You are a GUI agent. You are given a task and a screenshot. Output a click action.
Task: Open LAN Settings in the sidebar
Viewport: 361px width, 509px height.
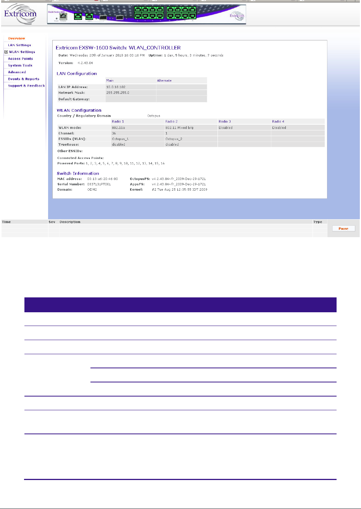pyautogui.click(x=19, y=45)
